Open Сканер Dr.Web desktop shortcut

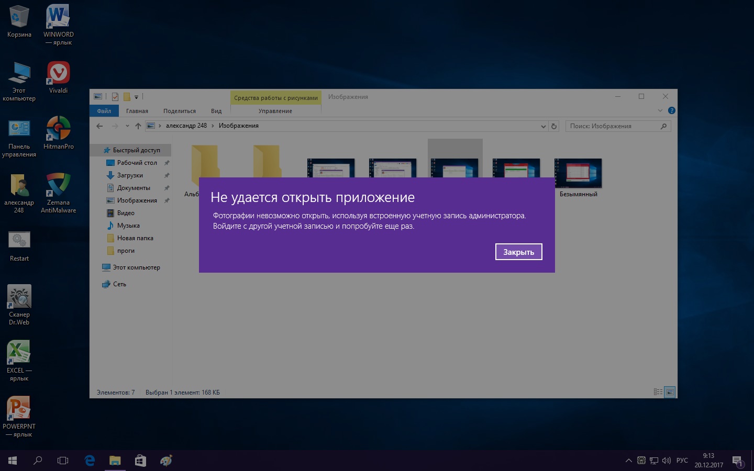(x=19, y=297)
